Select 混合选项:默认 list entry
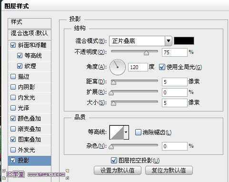This screenshot has height=182, width=229. 30,34
